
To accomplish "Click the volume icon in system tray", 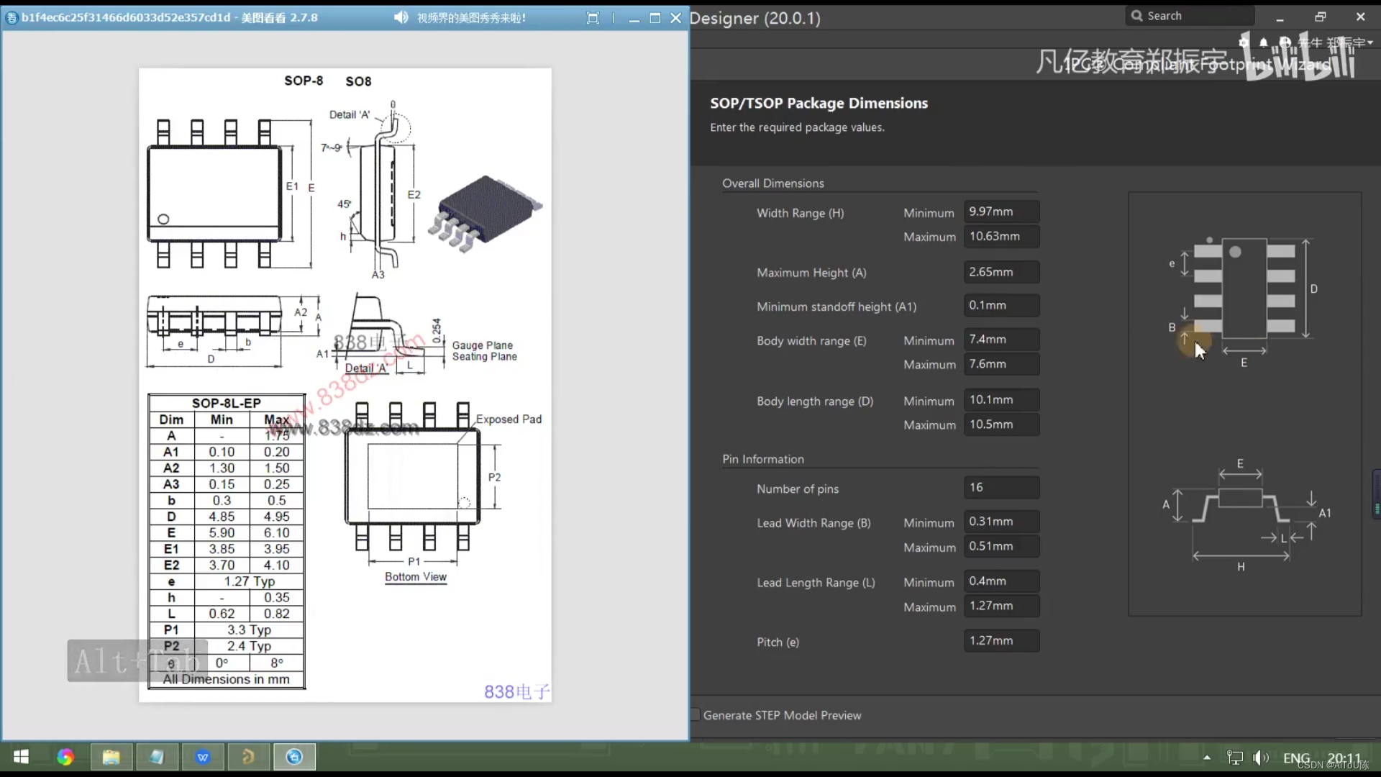I will [1260, 758].
